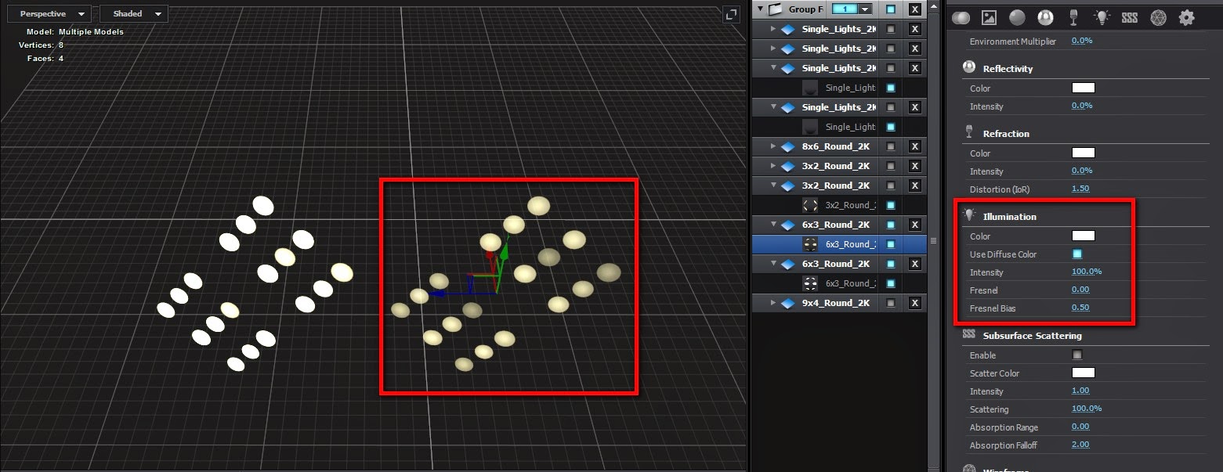The image size is (1223, 472).
Task: Click the scene panel scrollbar up arrow
Action: click(x=933, y=5)
